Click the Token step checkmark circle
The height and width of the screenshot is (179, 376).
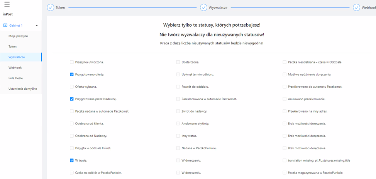pos(50,8)
